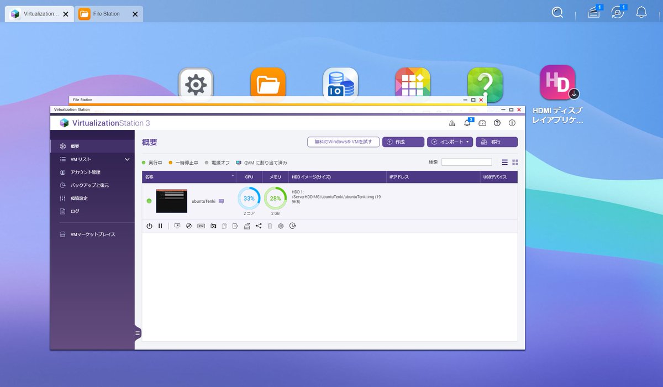Select 概要 in the sidebar
The image size is (663, 387).
click(x=92, y=147)
